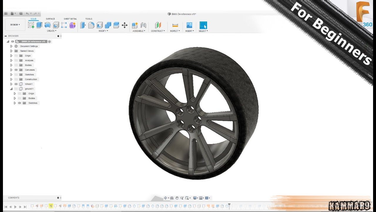Select the Combine tool
The width and height of the screenshot is (376, 212).
[x=108, y=25]
